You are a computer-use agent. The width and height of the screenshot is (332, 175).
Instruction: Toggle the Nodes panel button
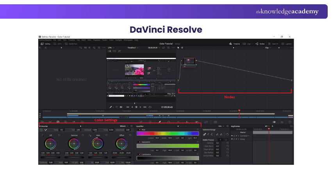260,44
